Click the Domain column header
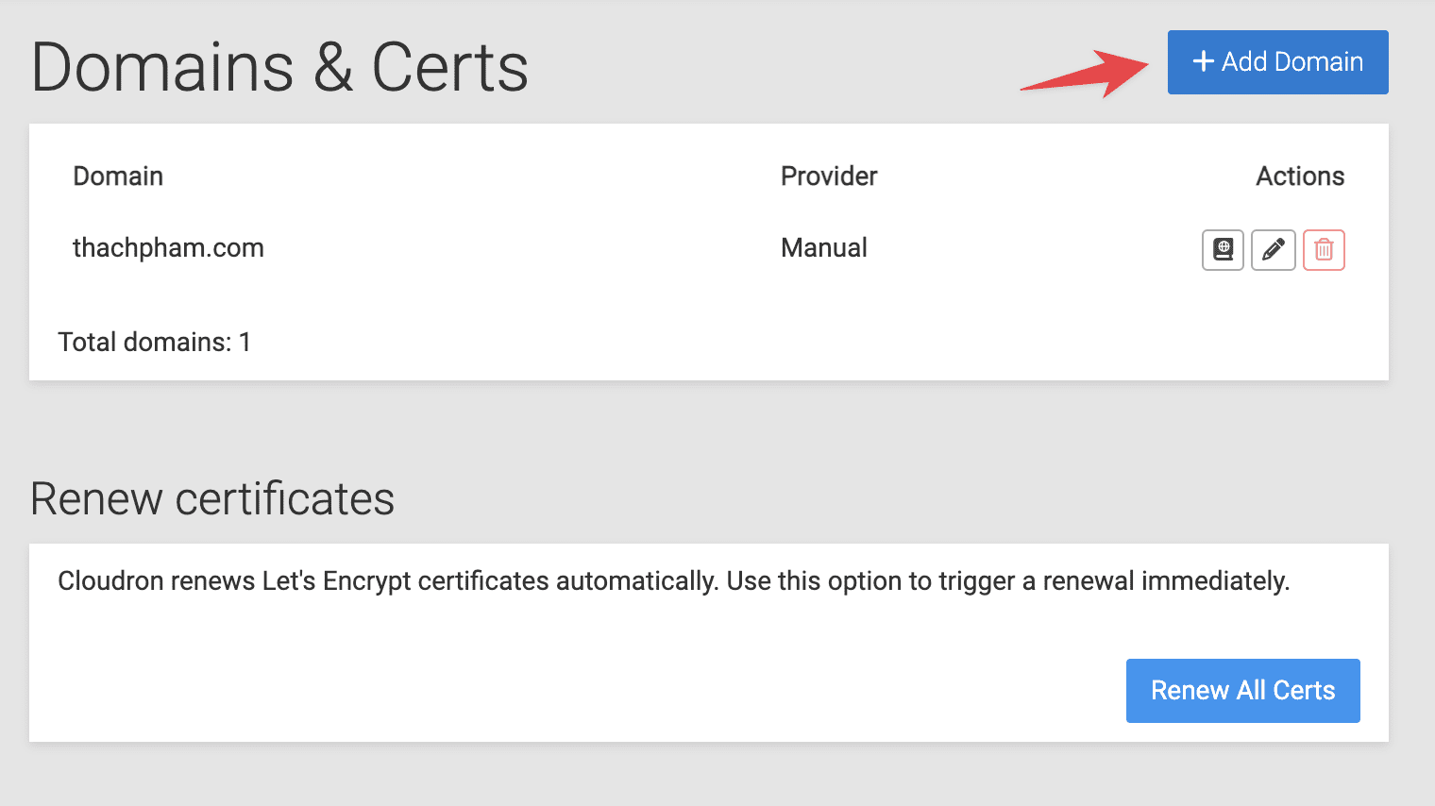Image resolution: width=1435 pixels, height=806 pixels. pos(118,176)
